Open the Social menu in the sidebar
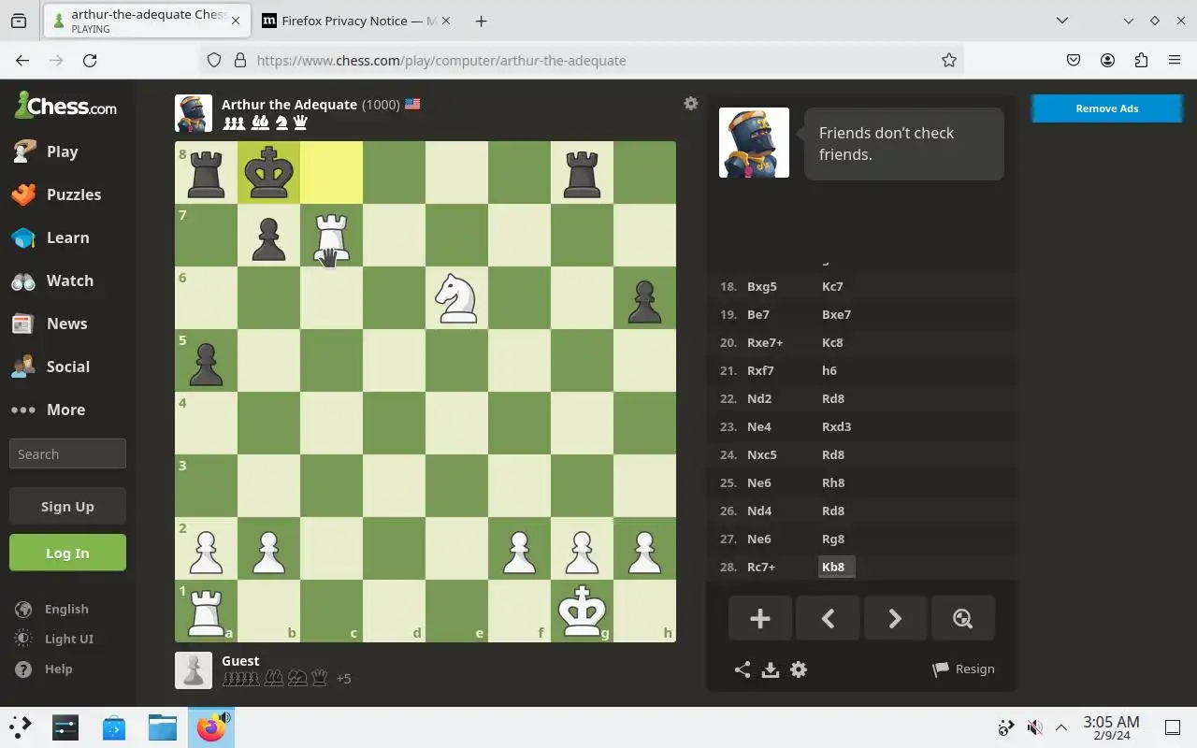This screenshot has height=748, width=1197. [x=67, y=367]
